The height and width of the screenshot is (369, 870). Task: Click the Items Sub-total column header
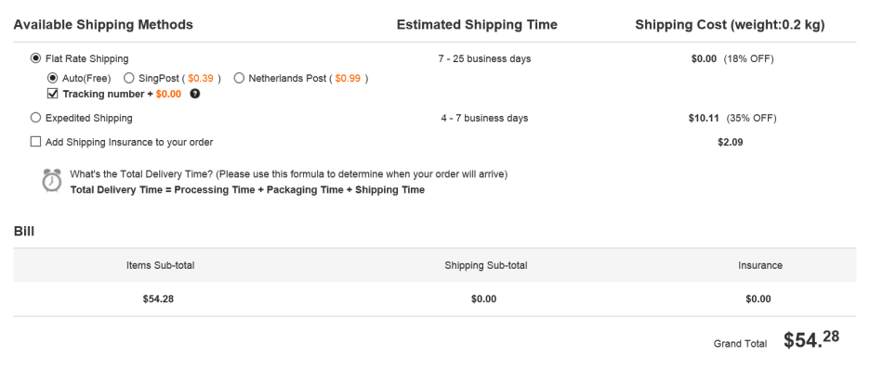(161, 265)
